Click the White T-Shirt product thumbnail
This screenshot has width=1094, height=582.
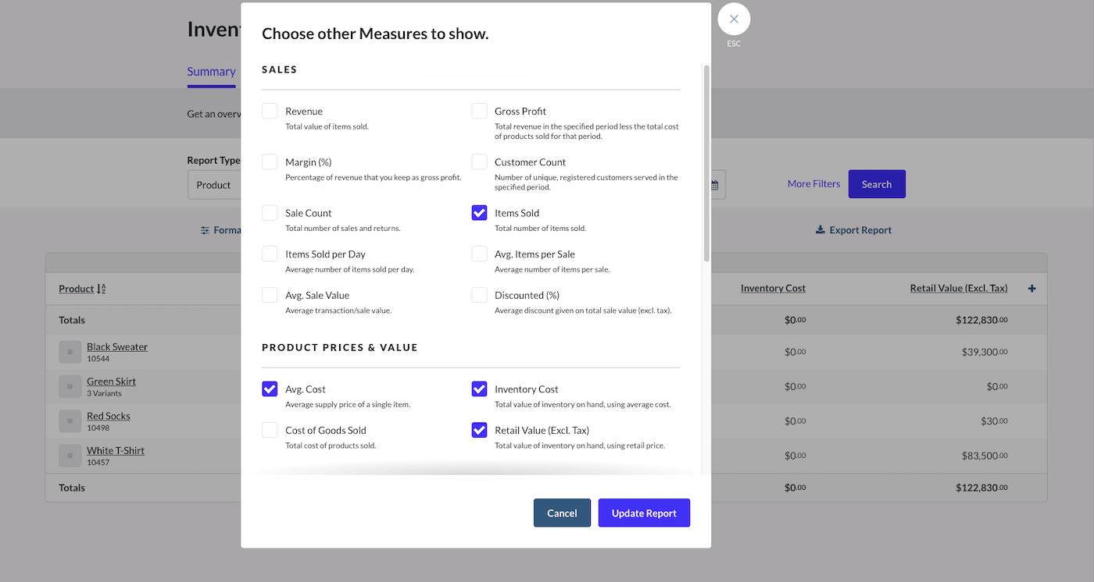click(x=70, y=456)
